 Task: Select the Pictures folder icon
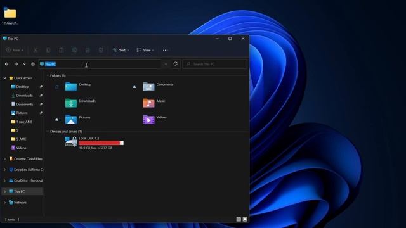coord(71,120)
